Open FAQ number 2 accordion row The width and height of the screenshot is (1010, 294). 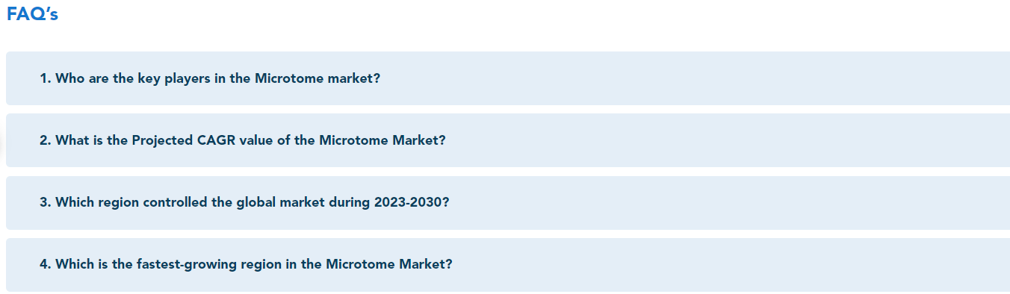point(508,140)
